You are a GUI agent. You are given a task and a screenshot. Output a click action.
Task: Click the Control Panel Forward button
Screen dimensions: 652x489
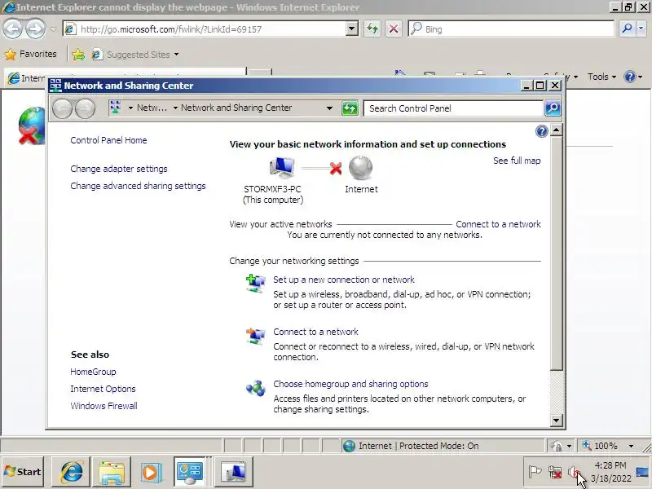[86, 108]
